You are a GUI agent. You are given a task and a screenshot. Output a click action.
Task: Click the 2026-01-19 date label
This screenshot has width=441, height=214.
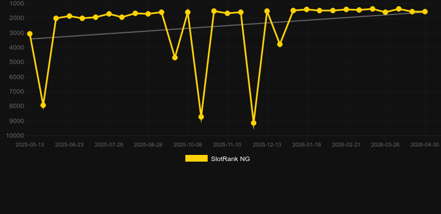click(306, 145)
